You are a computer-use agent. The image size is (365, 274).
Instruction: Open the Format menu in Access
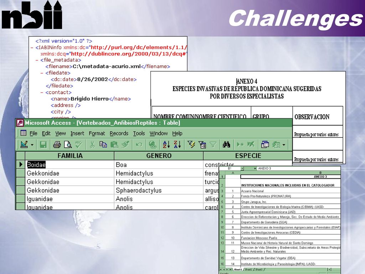point(97,133)
